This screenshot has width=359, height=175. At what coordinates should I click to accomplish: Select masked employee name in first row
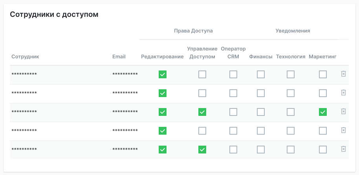click(24, 74)
